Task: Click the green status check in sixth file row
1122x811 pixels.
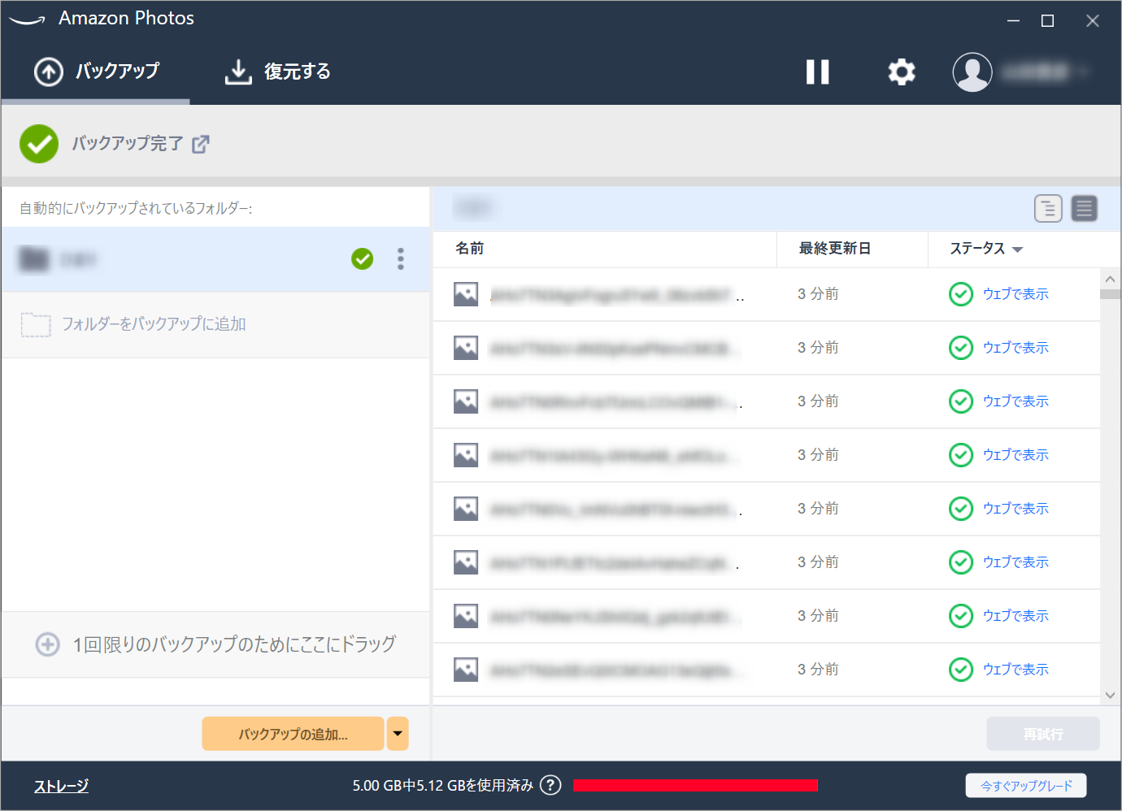Action: [x=961, y=562]
